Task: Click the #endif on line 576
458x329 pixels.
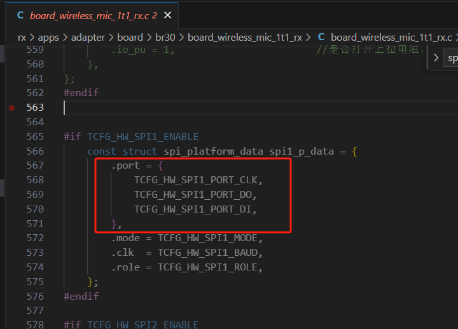Action: (x=81, y=297)
